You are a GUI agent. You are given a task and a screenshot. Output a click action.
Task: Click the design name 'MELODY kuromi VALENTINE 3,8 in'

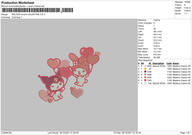tap(28, 14)
